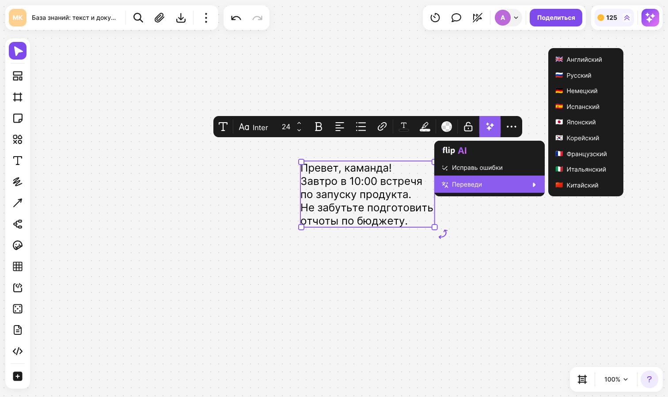Screen dimensions: 668x397
Task: Click the attachment paperclip icon
Action: coord(159,18)
